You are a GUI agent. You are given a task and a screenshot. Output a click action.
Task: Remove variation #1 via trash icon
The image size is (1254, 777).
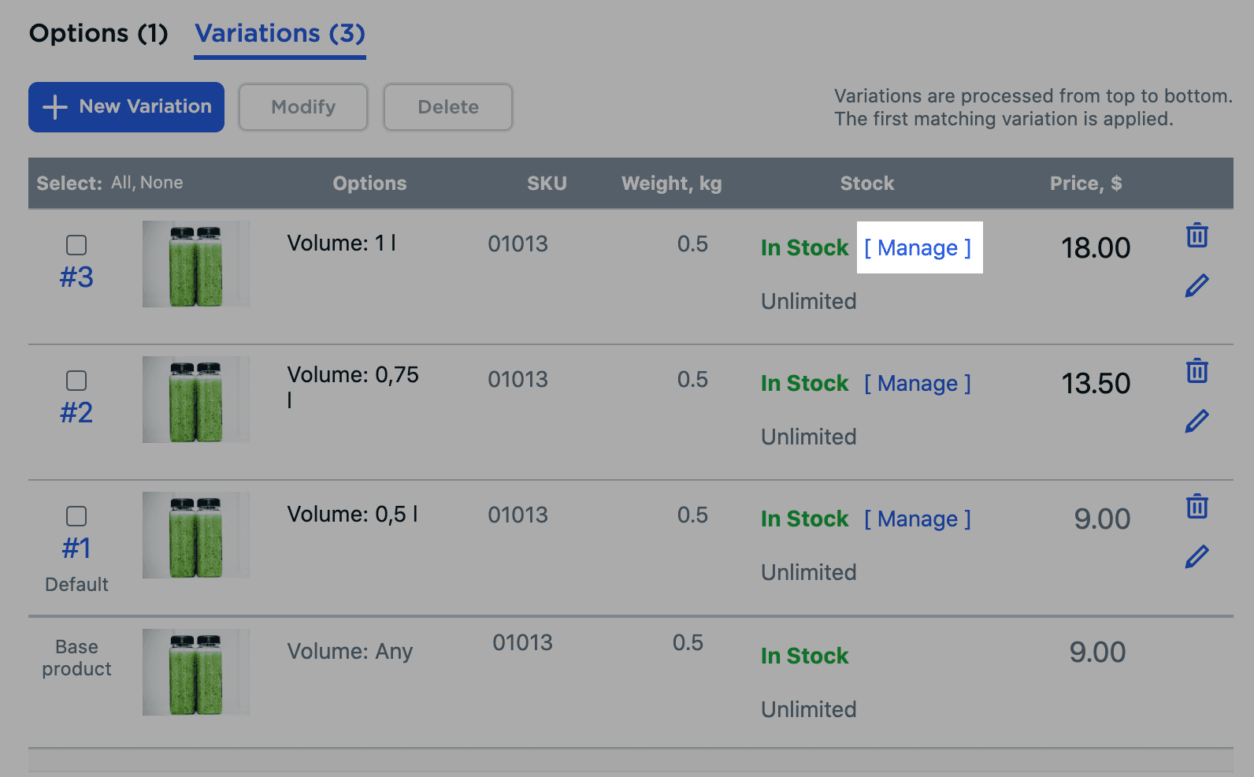[1196, 506]
